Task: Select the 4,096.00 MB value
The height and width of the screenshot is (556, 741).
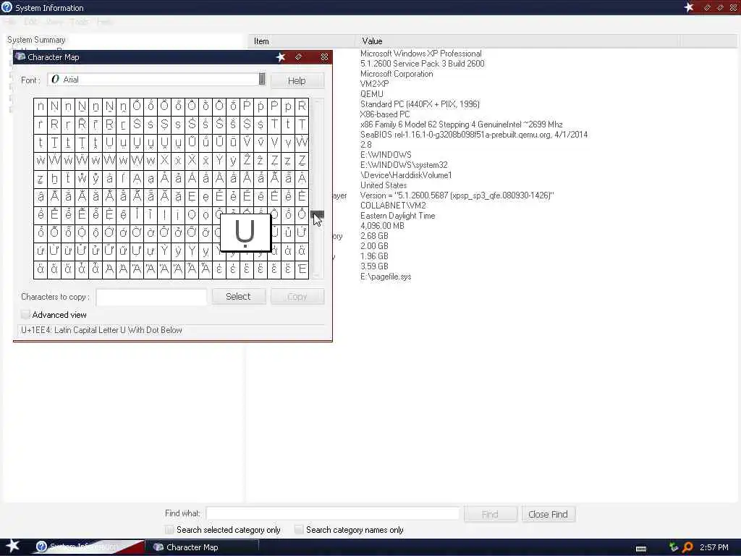Action: click(x=382, y=226)
